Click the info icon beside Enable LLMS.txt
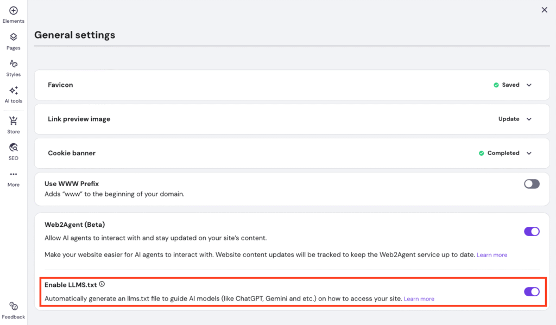556x325 pixels. [102, 283]
